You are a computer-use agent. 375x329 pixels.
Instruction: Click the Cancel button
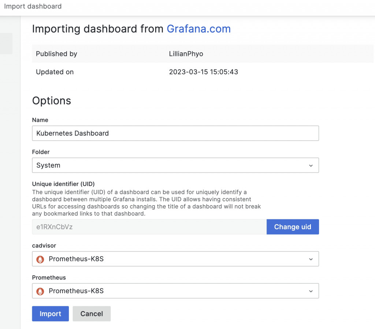(x=92, y=314)
